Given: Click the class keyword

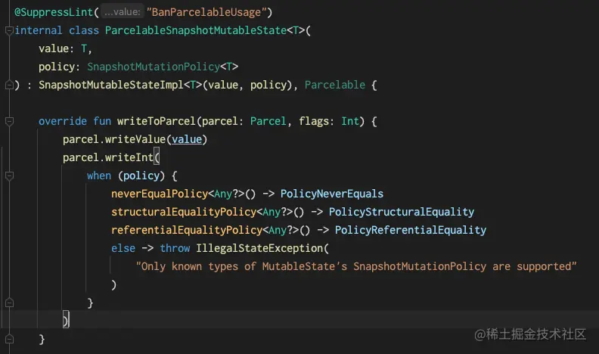Looking at the screenshot, I should click(84, 30).
